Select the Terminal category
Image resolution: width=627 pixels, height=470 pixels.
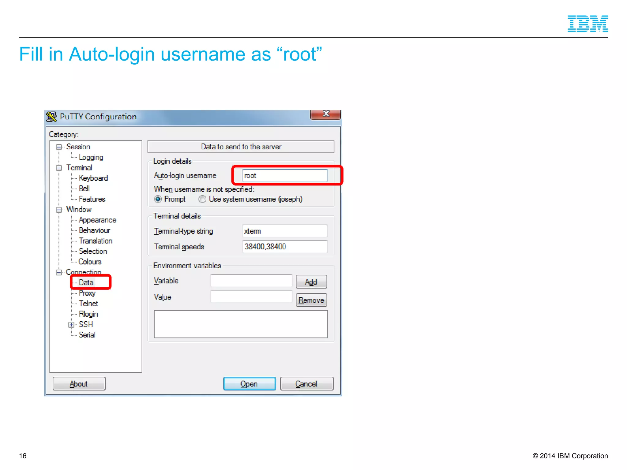click(x=79, y=168)
